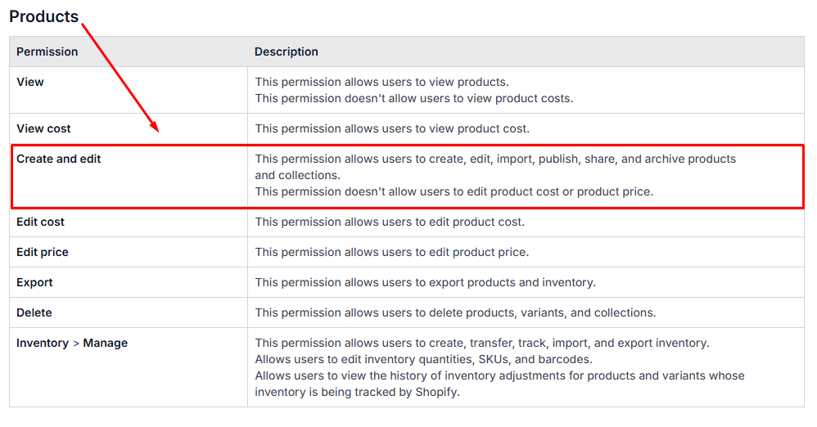Click the View permission name
This screenshot has width=817, height=427.
coord(30,82)
